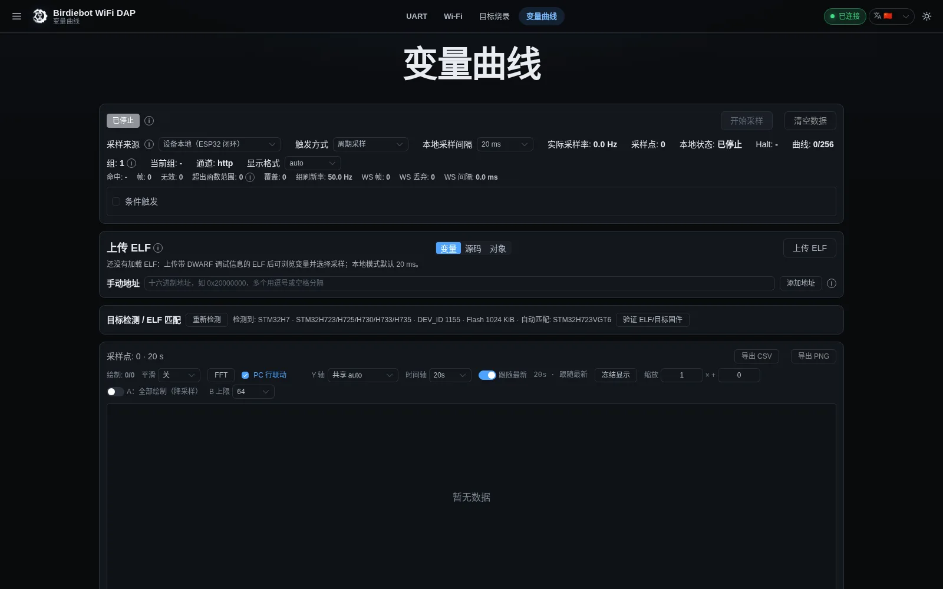
Task: Open the hamburger navigation menu
Action: click(x=17, y=16)
